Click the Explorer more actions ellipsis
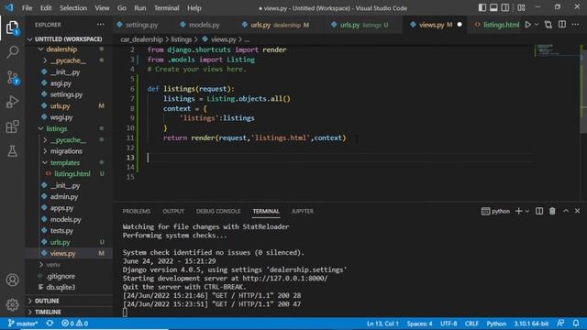The image size is (587, 330). pyautogui.click(x=101, y=25)
